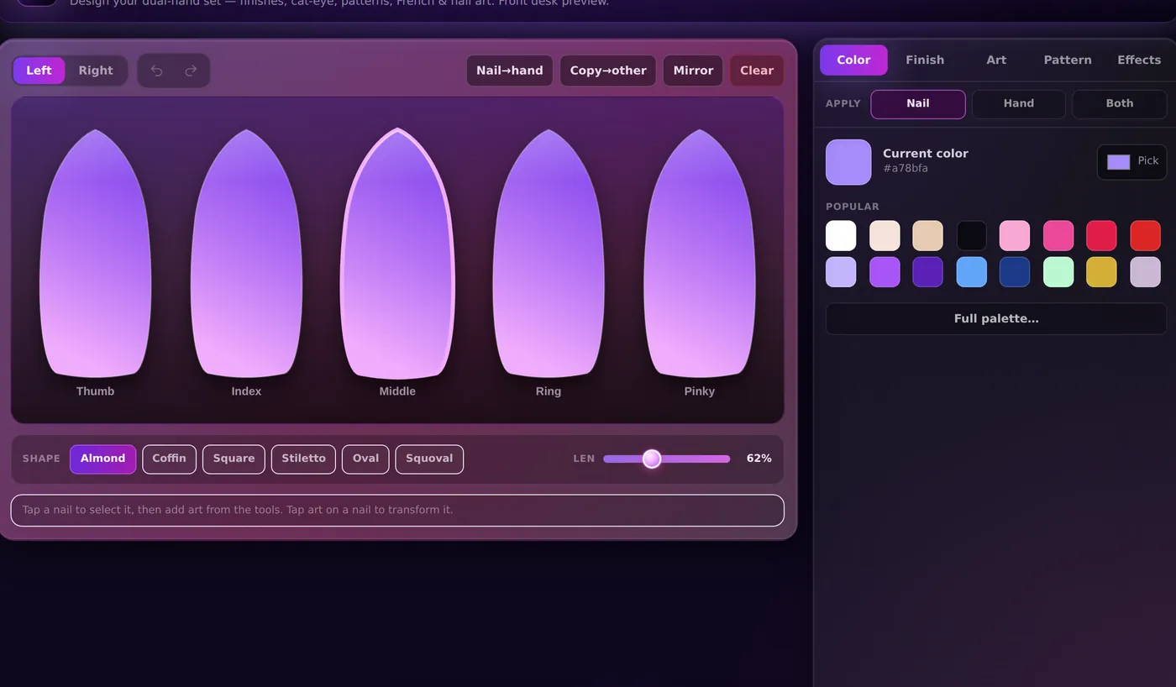The height and width of the screenshot is (687, 1176).
Task: Pick the white popular swatch
Action: pyautogui.click(x=841, y=236)
